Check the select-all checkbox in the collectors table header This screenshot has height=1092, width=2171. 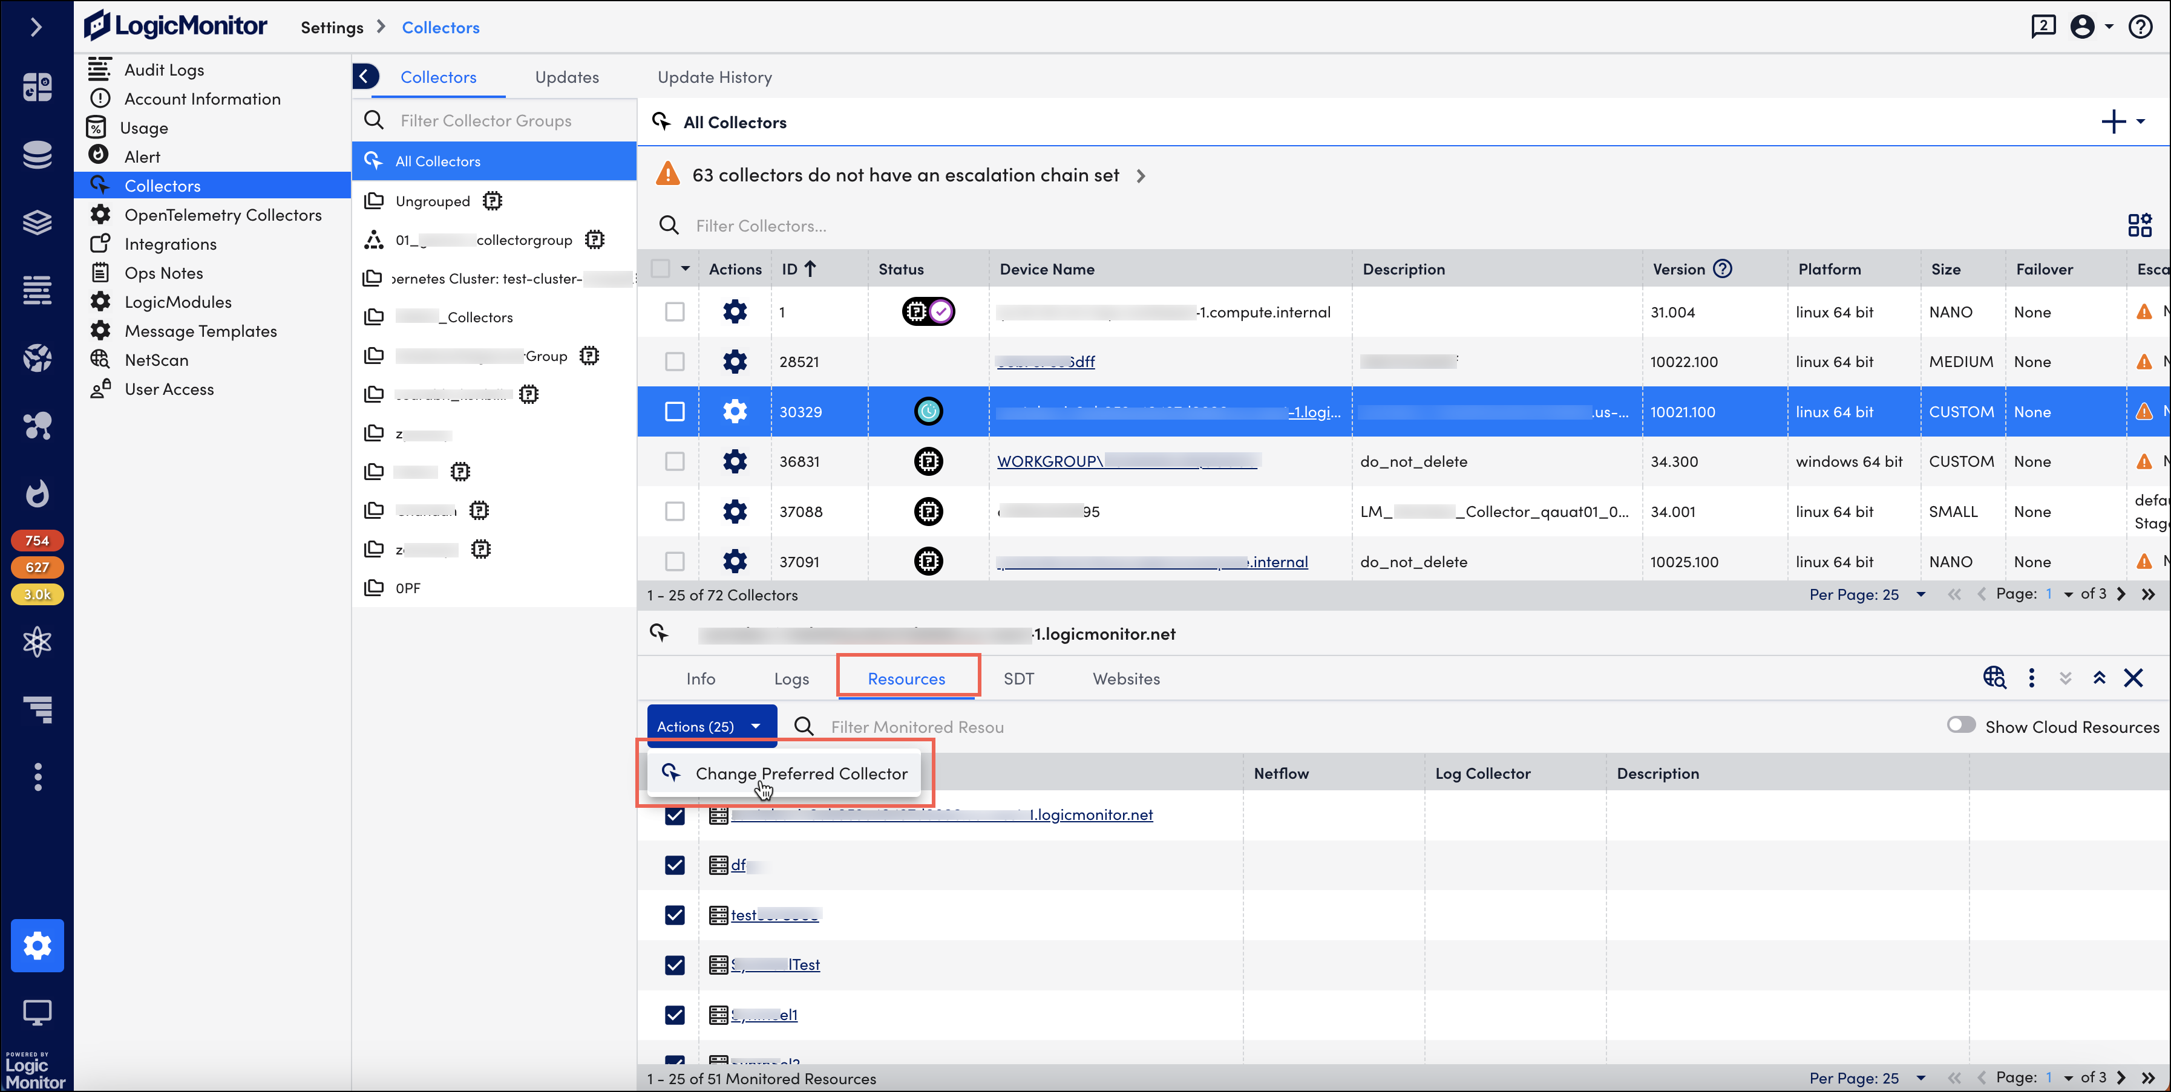(x=661, y=268)
